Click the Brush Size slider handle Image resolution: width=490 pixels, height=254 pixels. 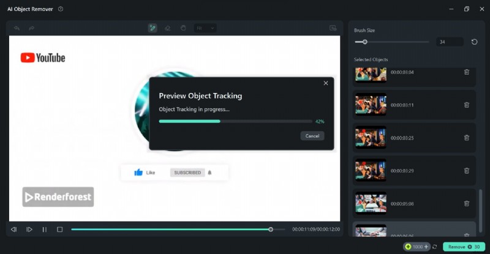pyautogui.click(x=364, y=42)
